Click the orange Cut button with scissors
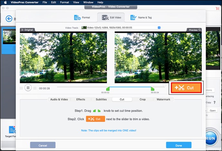Viewport: 222px width, 151px height. pyautogui.click(x=186, y=88)
